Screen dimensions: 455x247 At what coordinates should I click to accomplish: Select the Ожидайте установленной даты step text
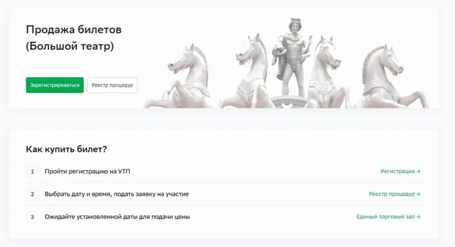coord(117,216)
